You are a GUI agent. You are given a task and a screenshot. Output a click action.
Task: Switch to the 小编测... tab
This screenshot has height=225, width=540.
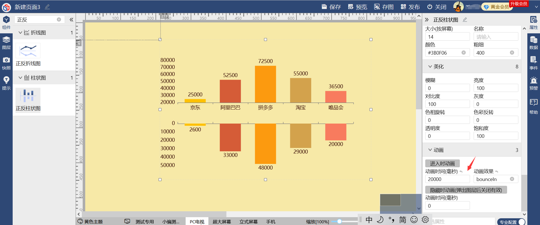pyautogui.click(x=171, y=222)
